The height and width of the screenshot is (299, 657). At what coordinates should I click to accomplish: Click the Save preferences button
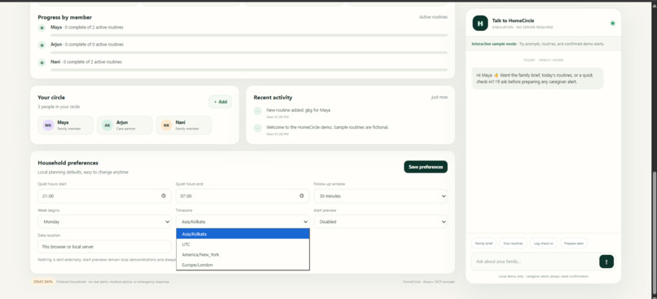coord(426,167)
